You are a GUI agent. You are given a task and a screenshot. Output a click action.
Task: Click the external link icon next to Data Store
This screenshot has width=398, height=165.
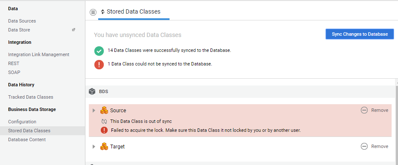click(x=73, y=30)
